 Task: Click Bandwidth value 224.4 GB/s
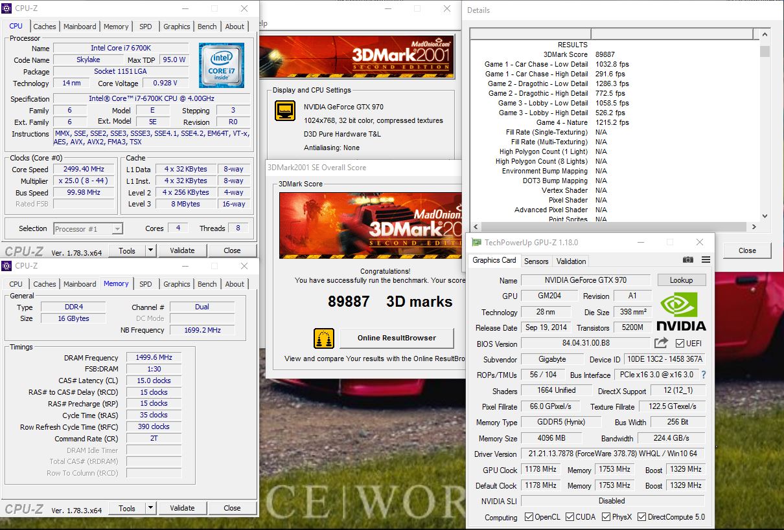tap(671, 438)
